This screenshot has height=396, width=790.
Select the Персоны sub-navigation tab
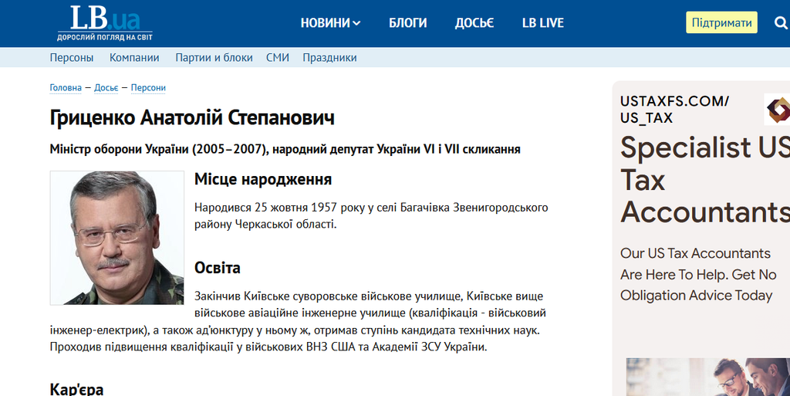pyautogui.click(x=72, y=57)
